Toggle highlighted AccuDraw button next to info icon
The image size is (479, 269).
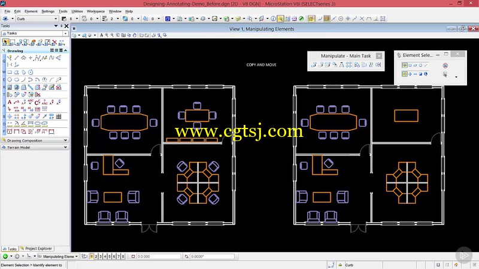[280, 19]
